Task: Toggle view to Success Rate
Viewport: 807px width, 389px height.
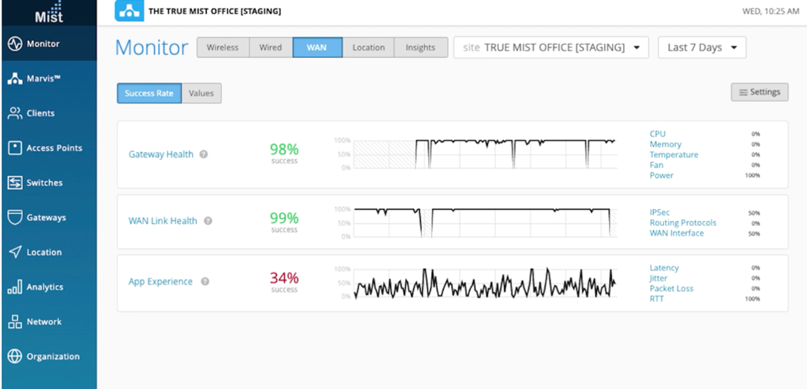Action: tap(149, 93)
